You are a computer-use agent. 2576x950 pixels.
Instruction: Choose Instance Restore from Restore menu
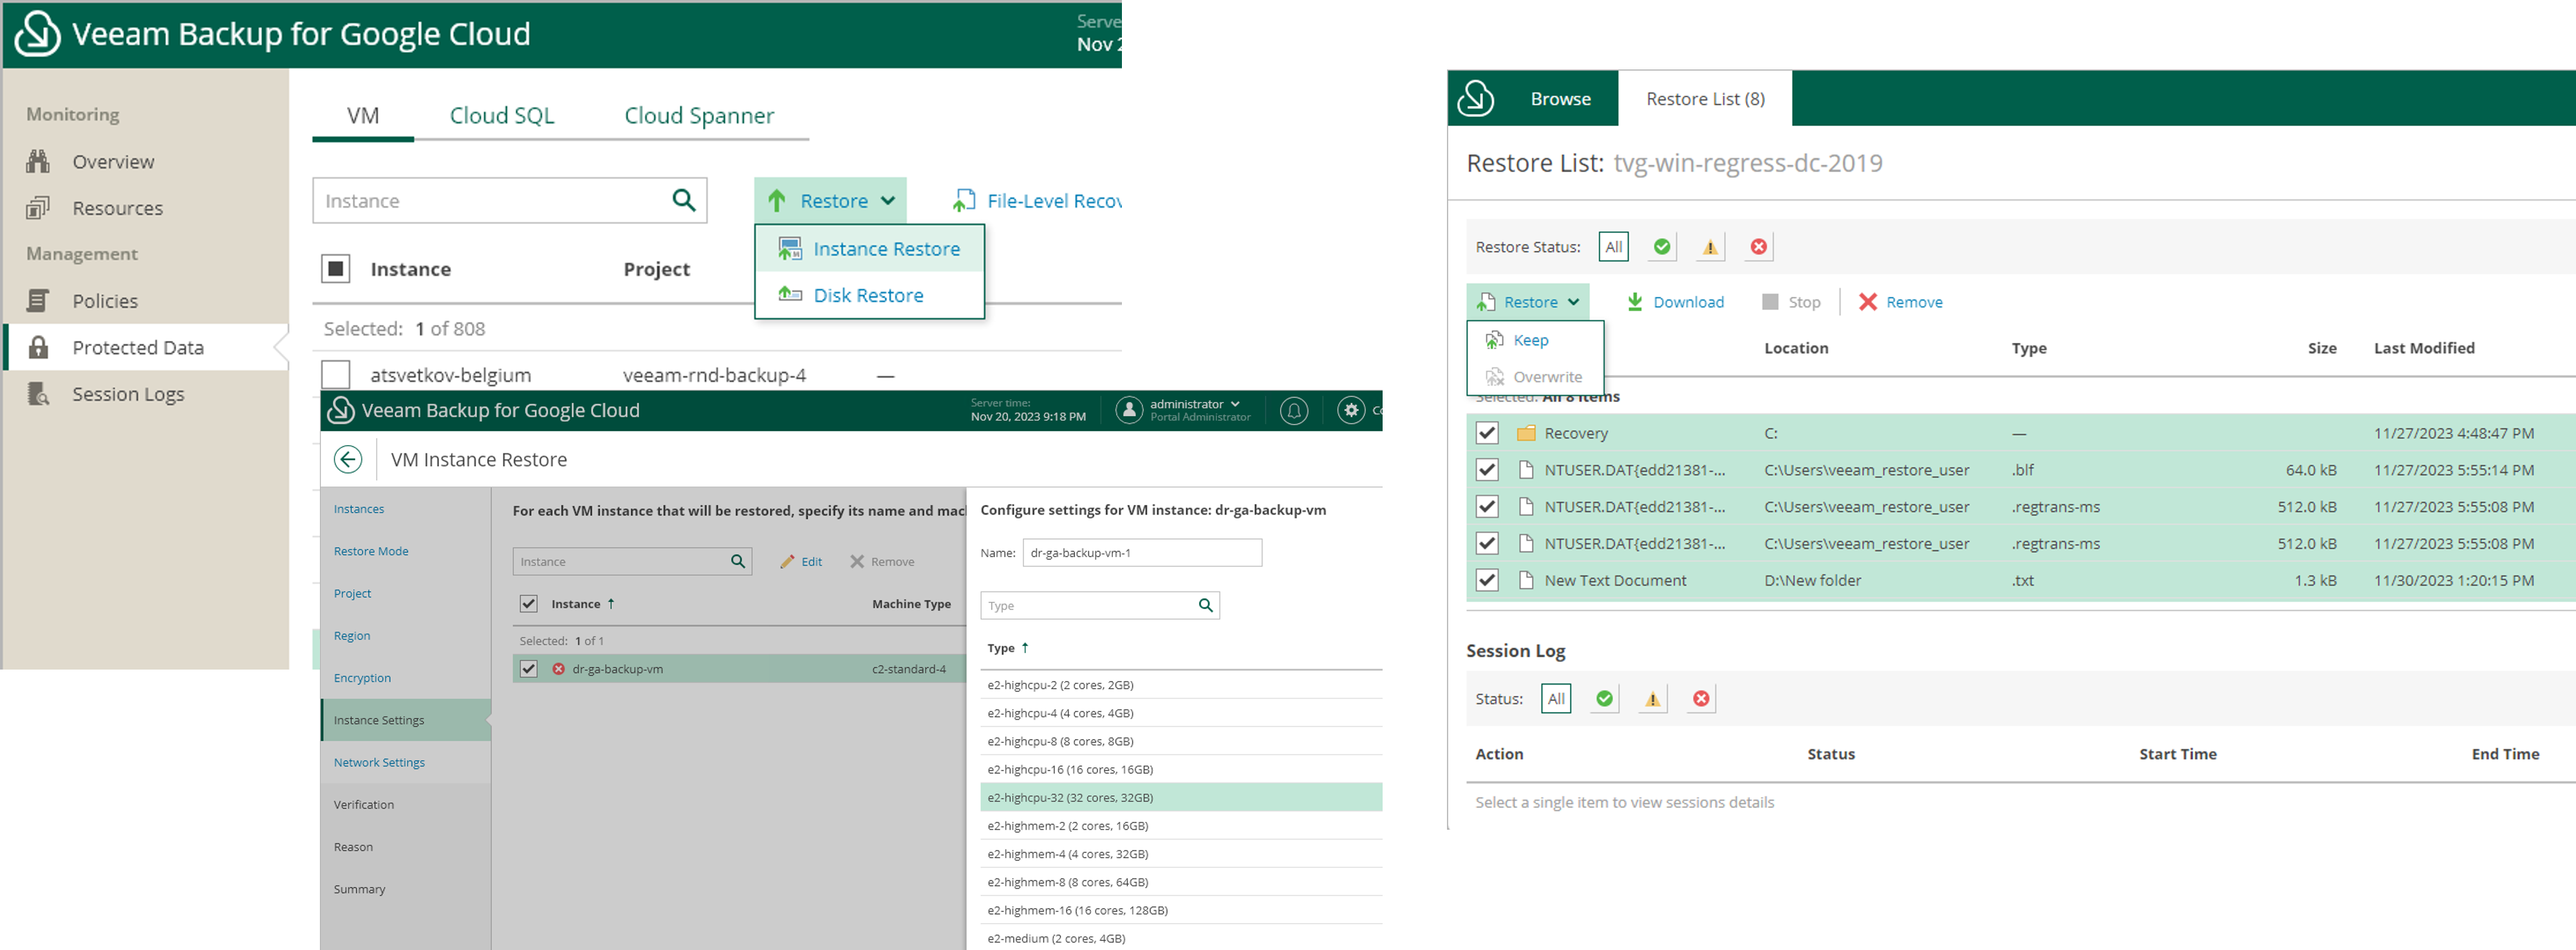870,249
